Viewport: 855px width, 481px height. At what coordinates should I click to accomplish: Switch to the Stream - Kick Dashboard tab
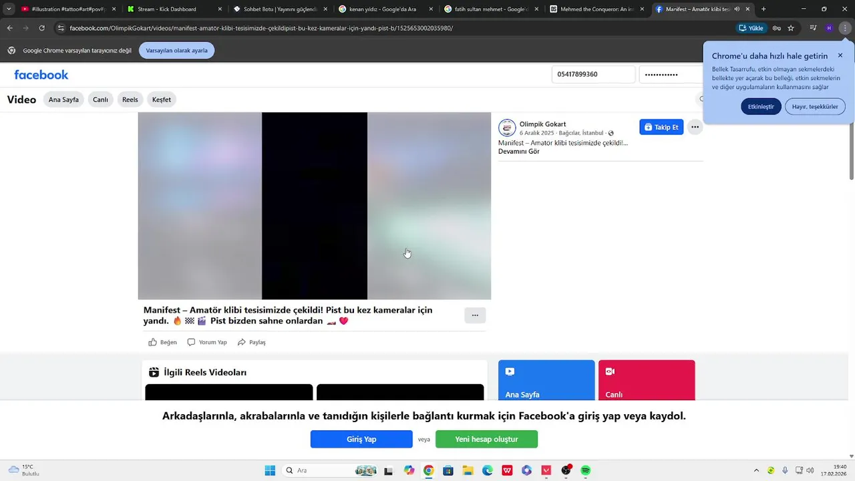pyautogui.click(x=174, y=9)
